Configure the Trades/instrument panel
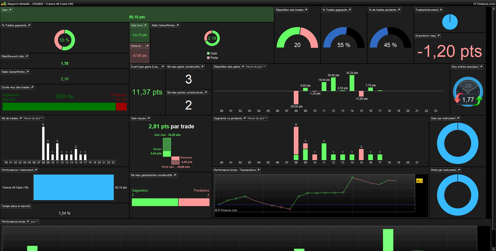Screen dimensions: 496x251 [x=441, y=10]
